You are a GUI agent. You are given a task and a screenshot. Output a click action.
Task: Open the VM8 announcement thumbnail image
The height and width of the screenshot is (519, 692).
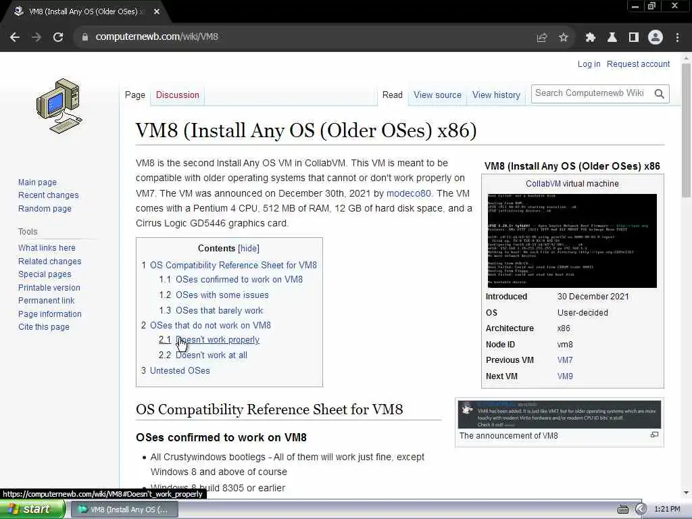(x=559, y=414)
